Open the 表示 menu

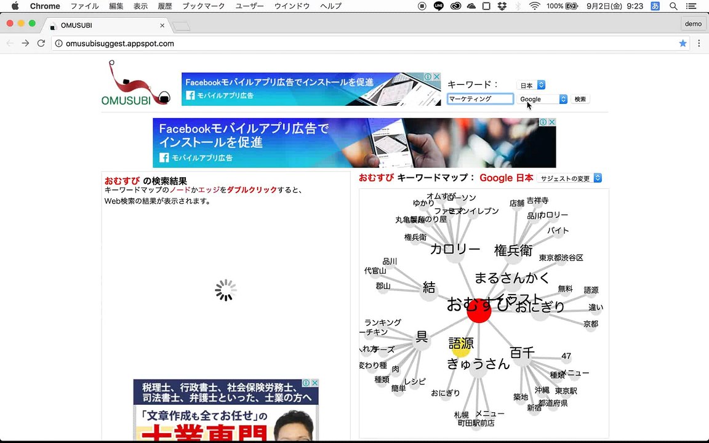140,6
